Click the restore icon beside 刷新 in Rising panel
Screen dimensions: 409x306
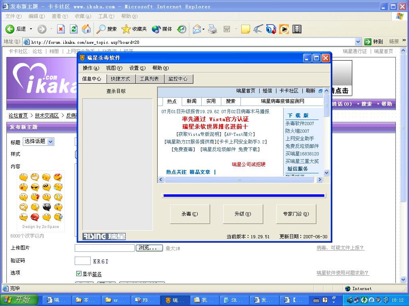coord(320,91)
